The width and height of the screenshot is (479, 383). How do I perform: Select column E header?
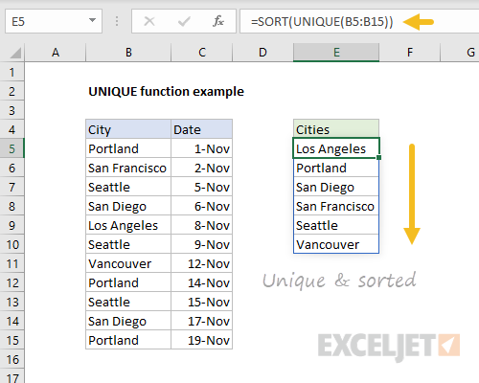(x=336, y=52)
